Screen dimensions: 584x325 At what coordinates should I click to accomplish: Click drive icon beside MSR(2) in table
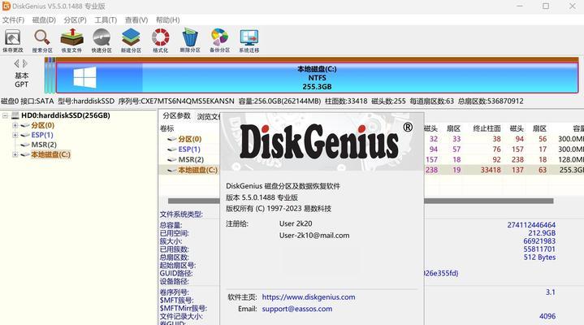coord(172,159)
